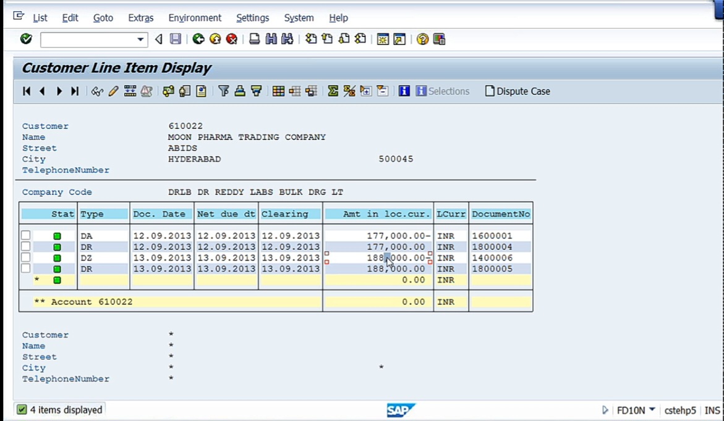Click the cstehp5 server name in status bar
The height and width of the screenshot is (421, 724).
pos(679,410)
